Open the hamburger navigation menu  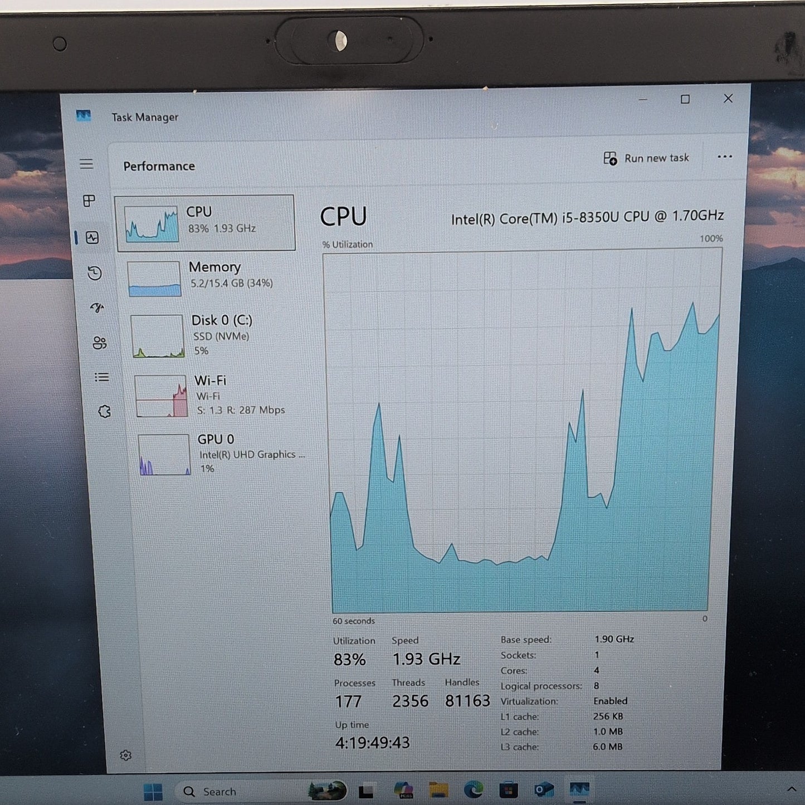tap(86, 164)
